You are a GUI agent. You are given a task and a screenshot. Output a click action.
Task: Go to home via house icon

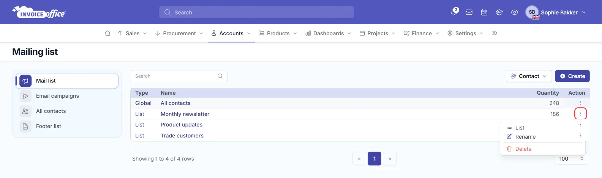click(107, 33)
